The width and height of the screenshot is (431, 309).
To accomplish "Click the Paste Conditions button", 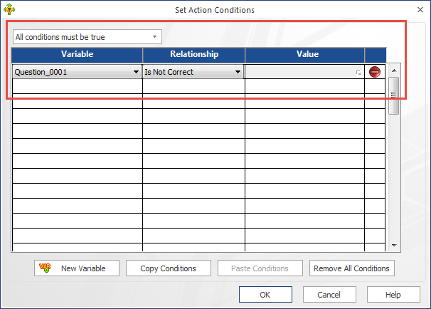I will 260,268.
